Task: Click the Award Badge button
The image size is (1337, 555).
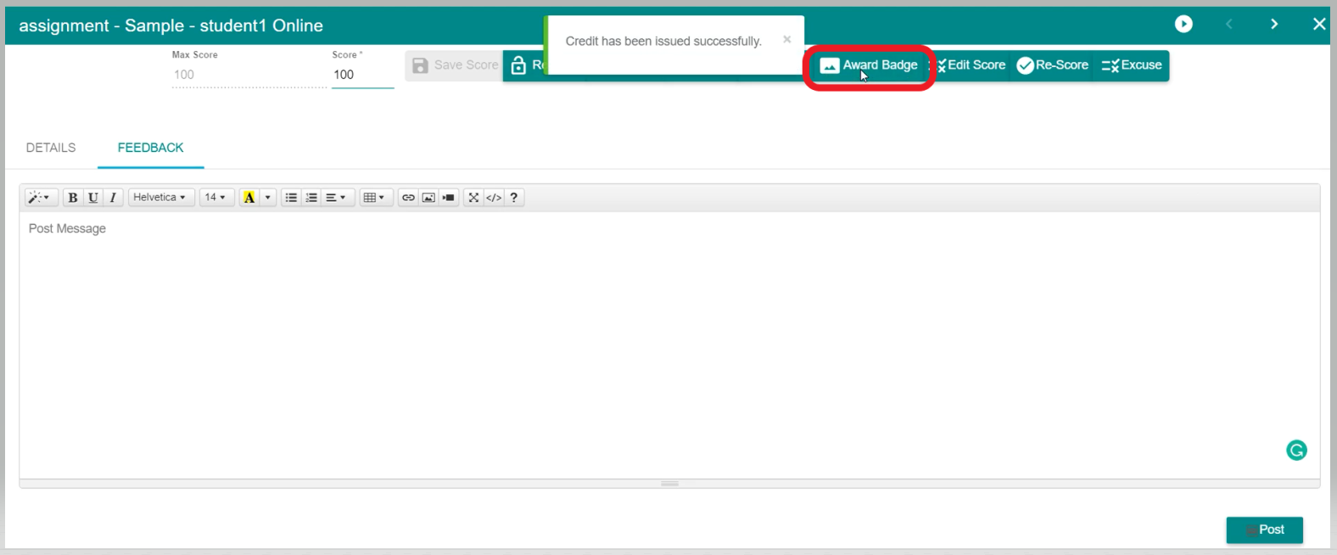Action: (x=869, y=65)
